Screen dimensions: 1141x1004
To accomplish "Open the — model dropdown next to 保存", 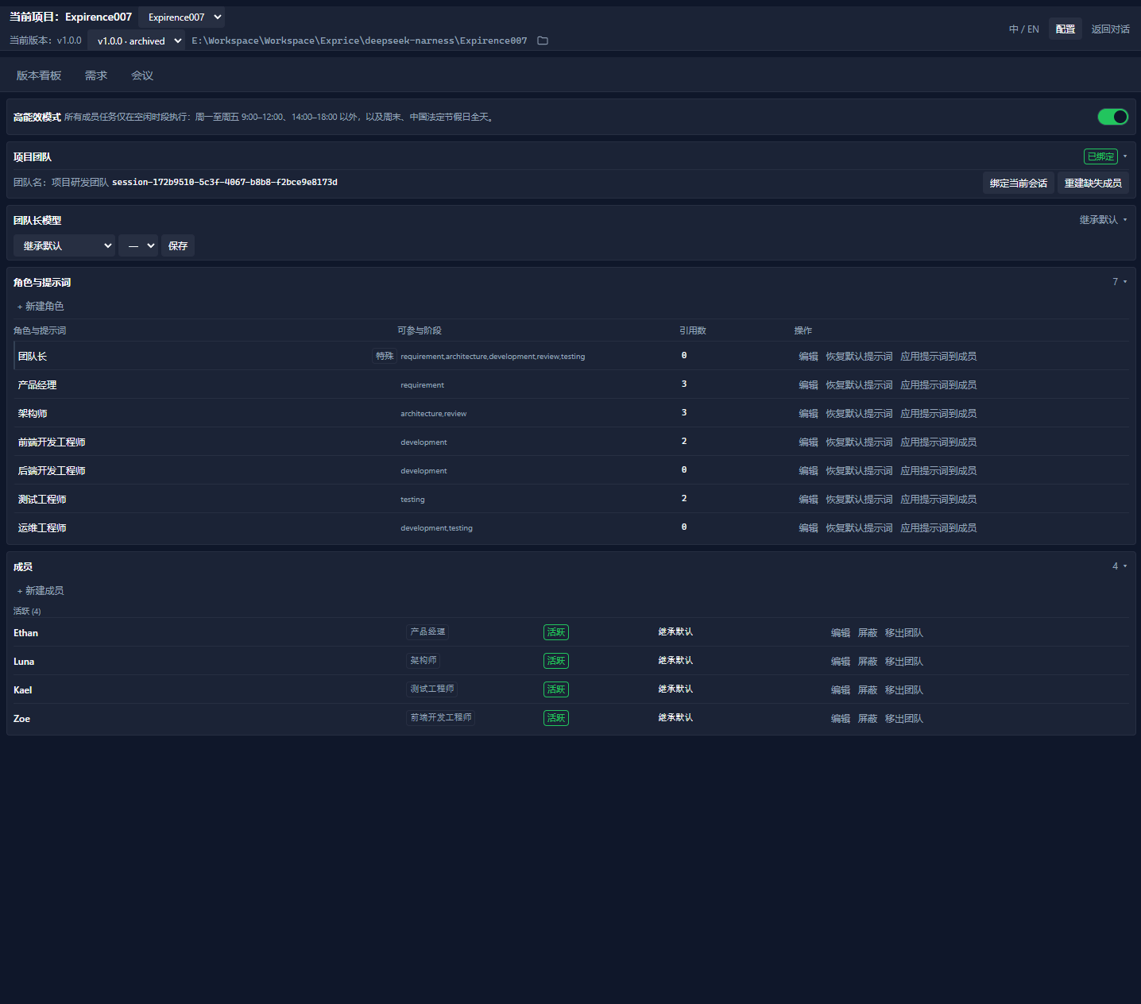I will pyautogui.click(x=138, y=245).
